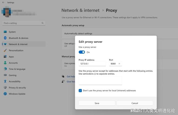Open Bluetooth & devices via Bluetooth icon
The image size is (178, 115).
(x=5, y=38)
